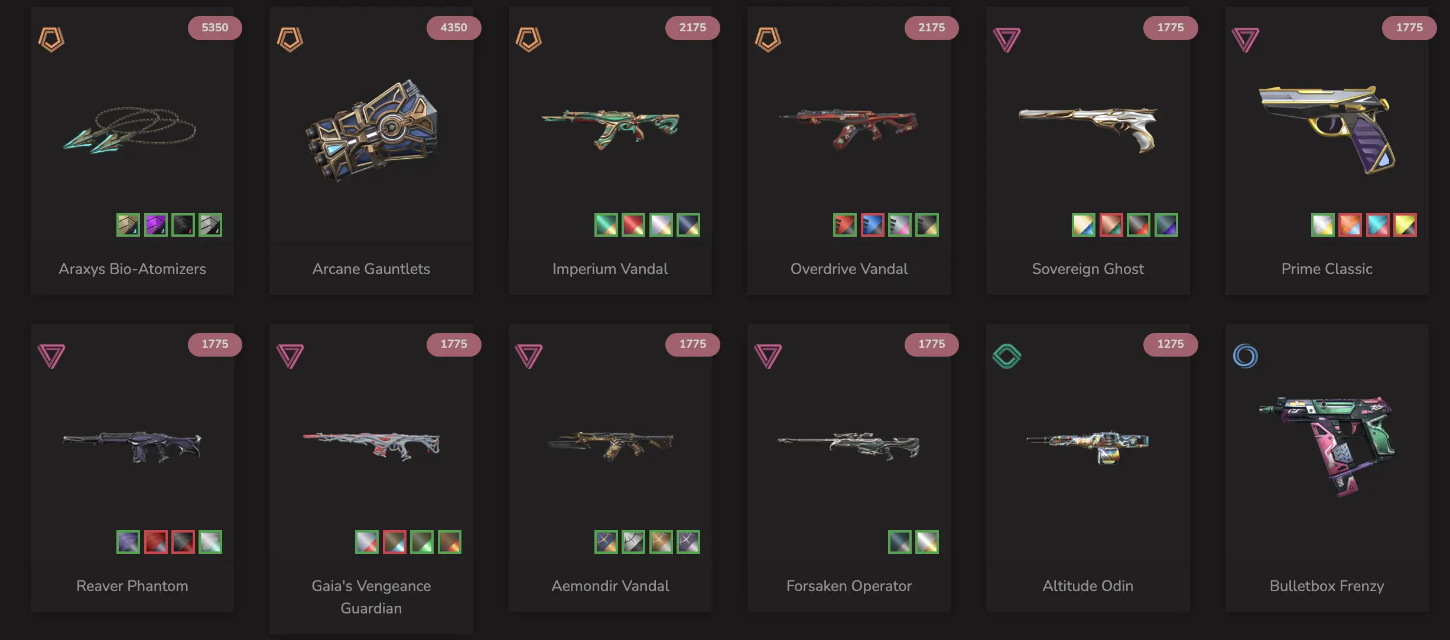Click the Araxys Bio-Atomizers tier icon
The height and width of the screenshot is (640, 1450).
pos(51,40)
